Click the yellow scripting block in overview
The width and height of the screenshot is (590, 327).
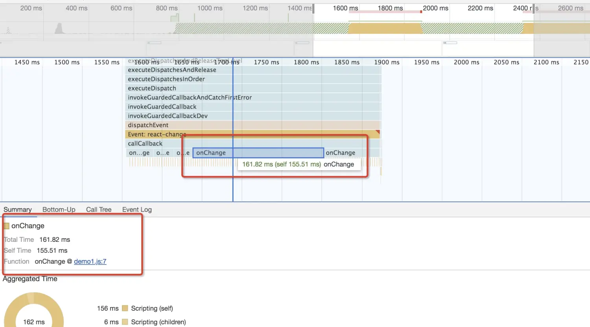[x=385, y=28]
